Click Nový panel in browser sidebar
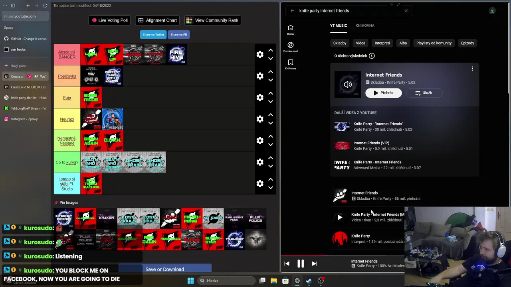The width and height of the screenshot is (511, 287). (x=25, y=66)
